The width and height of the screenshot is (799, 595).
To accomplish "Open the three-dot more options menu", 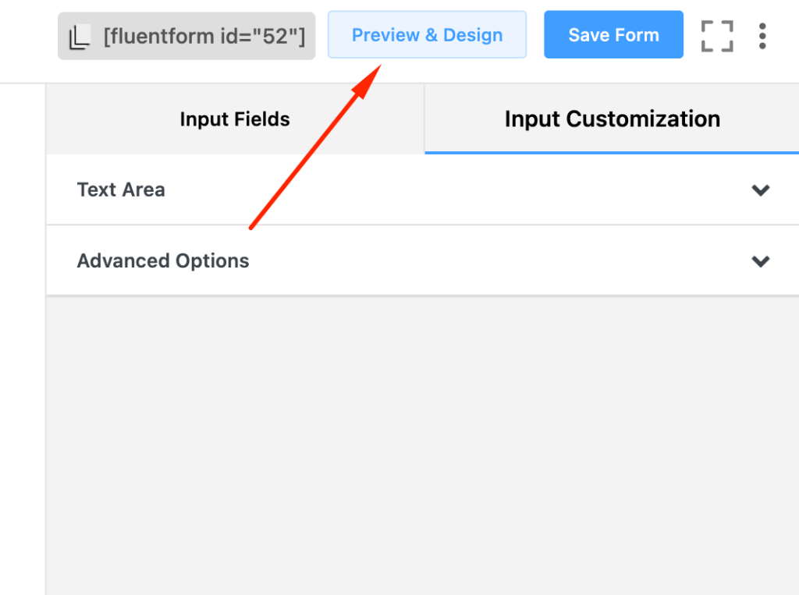I will (762, 36).
